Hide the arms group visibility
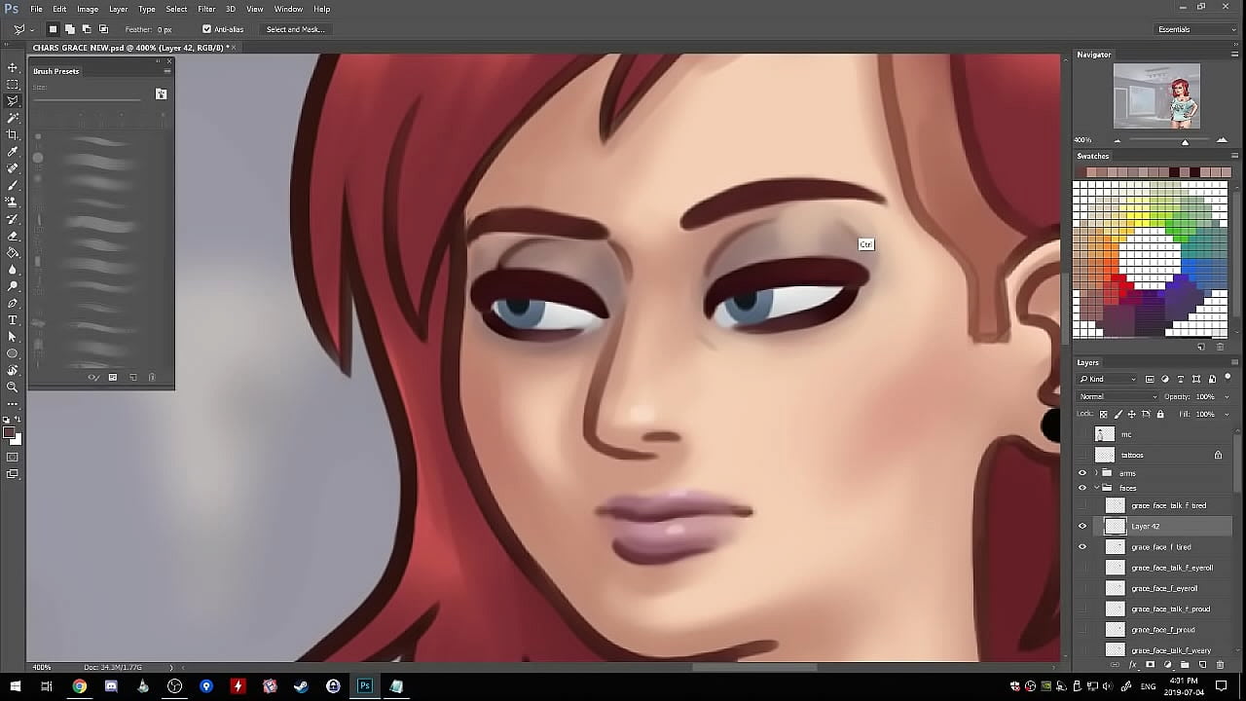Viewport: 1246px width, 701px height. point(1082,473)
